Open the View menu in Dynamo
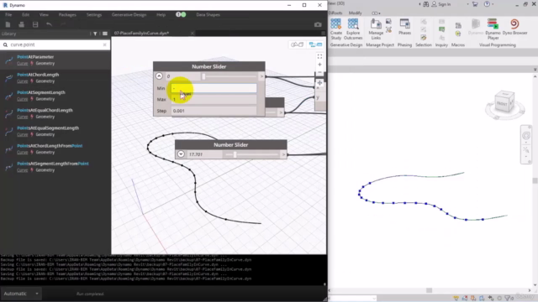Viewport: 538px width, 302px height. point(44,15)
